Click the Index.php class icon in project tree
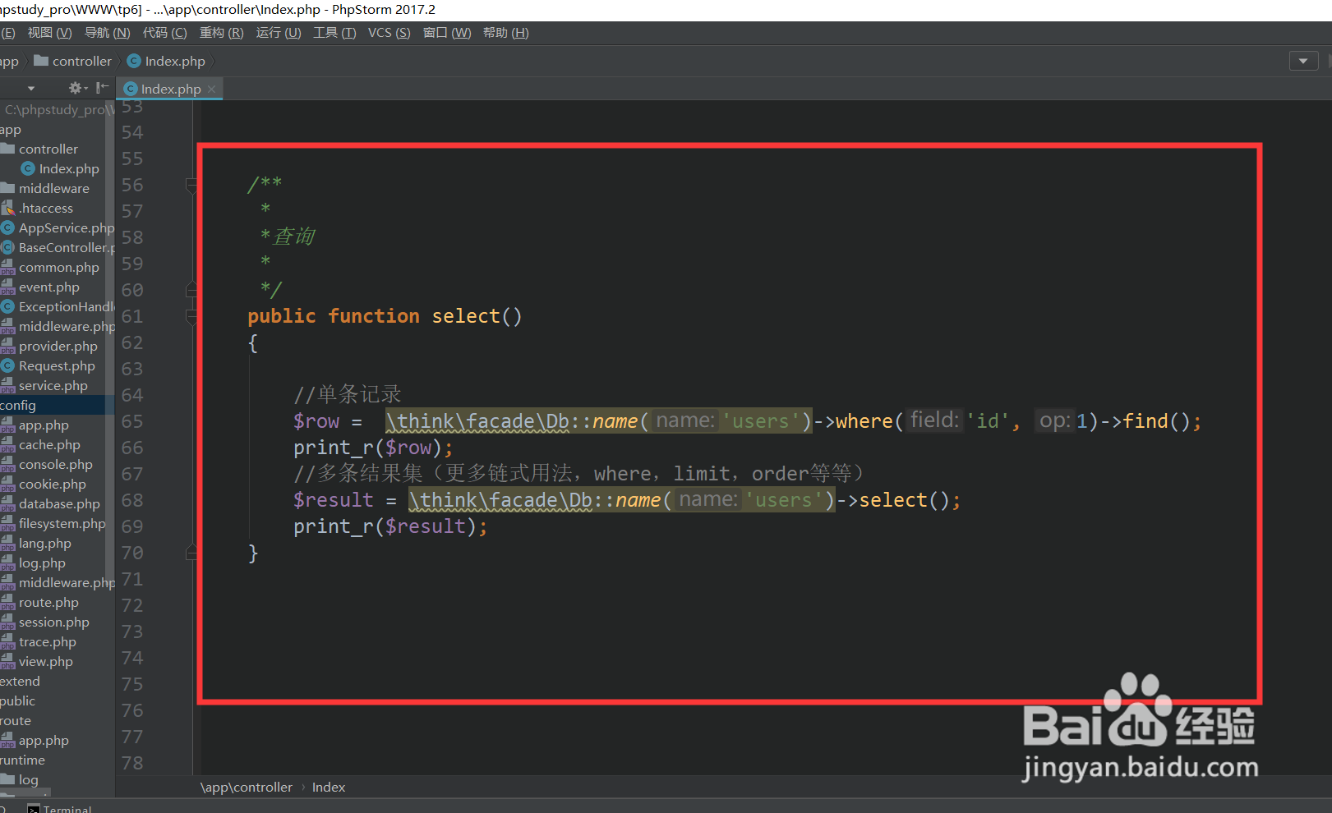The image size is (1332, 813). (28, 168)
